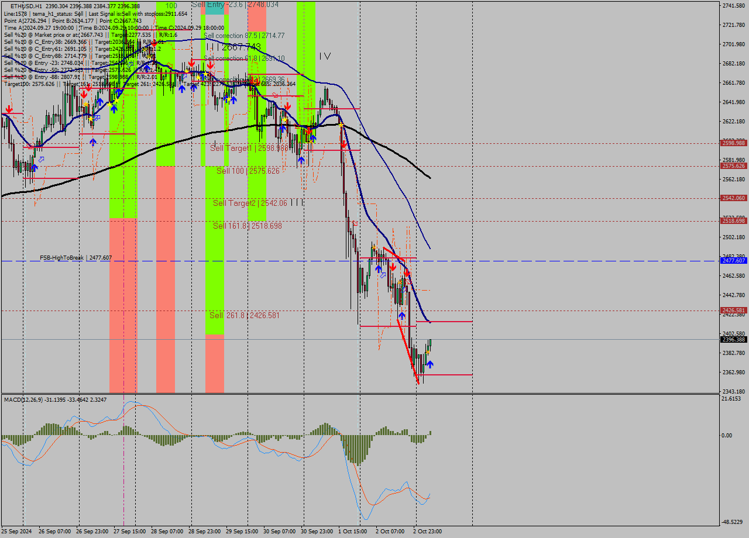Click the 2362.980 price scale value
Viewport: 749px width, 538px height.
(734, 373)
